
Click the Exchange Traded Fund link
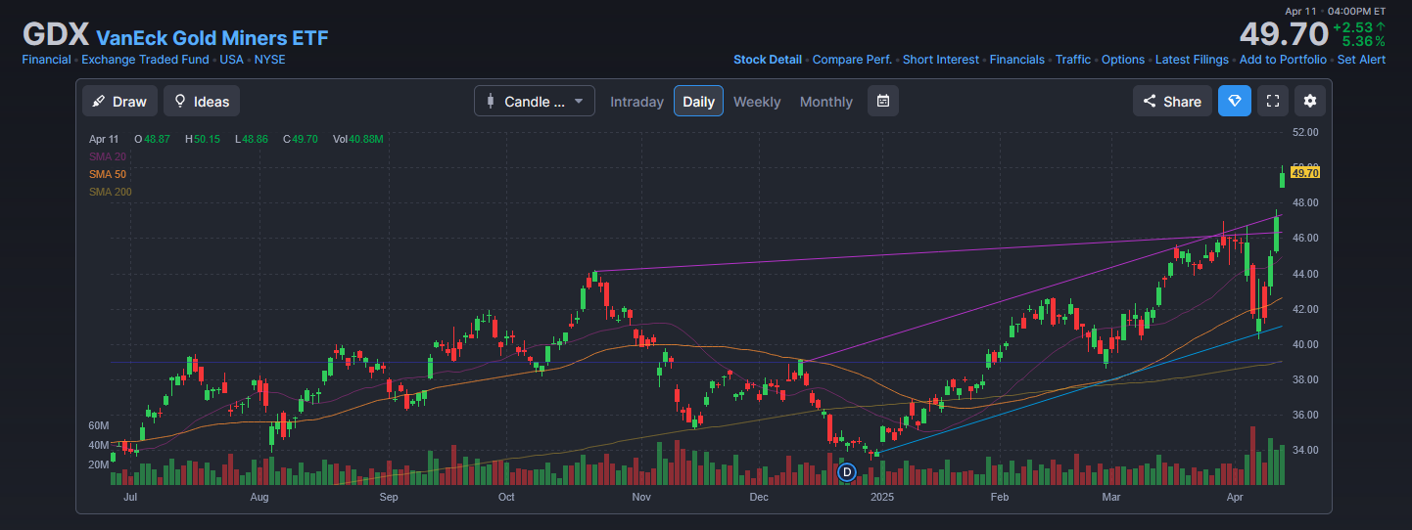pos(145,60)
